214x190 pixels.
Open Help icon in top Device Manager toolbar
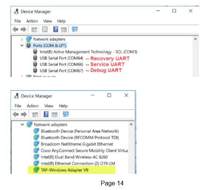pyautogui.click(x=56, y=29)
